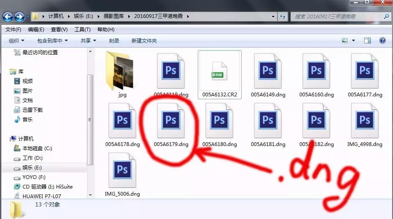Open the view options dropdown arrow
393x219 pixels.
353,40
